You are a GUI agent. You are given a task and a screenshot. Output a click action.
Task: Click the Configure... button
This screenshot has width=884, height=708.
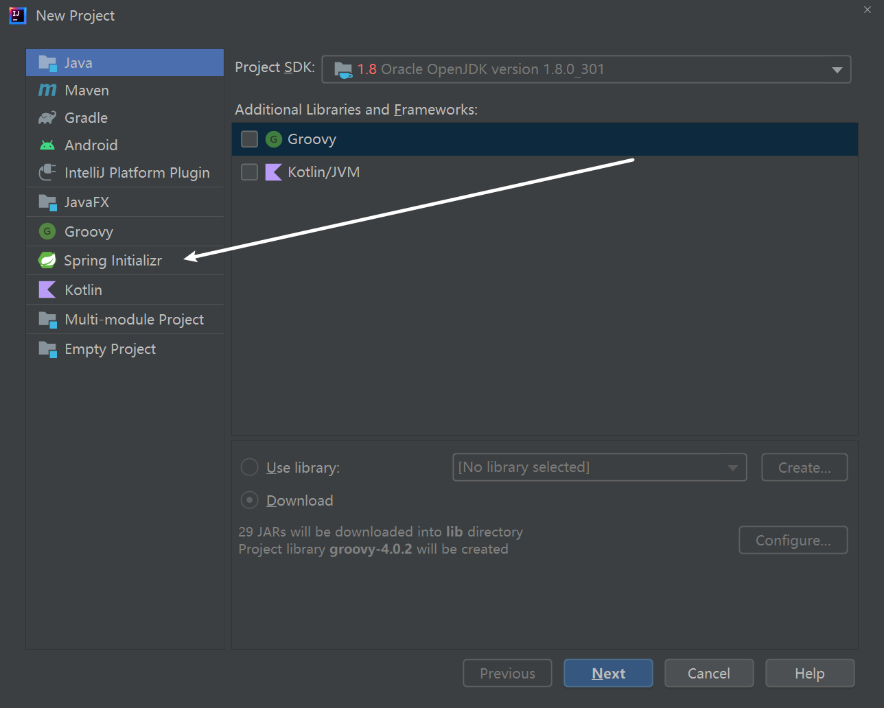coord(793,540)
